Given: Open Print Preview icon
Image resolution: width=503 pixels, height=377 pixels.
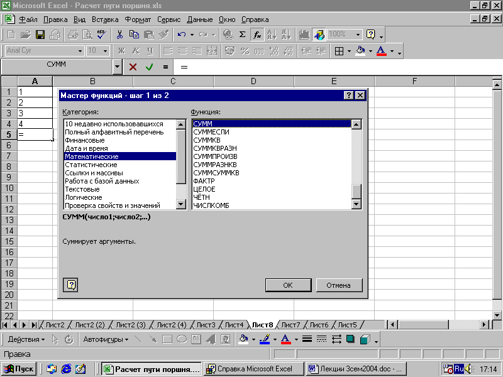Looking at the screenshot, I should pyautogui.click(x=87, y=35).
